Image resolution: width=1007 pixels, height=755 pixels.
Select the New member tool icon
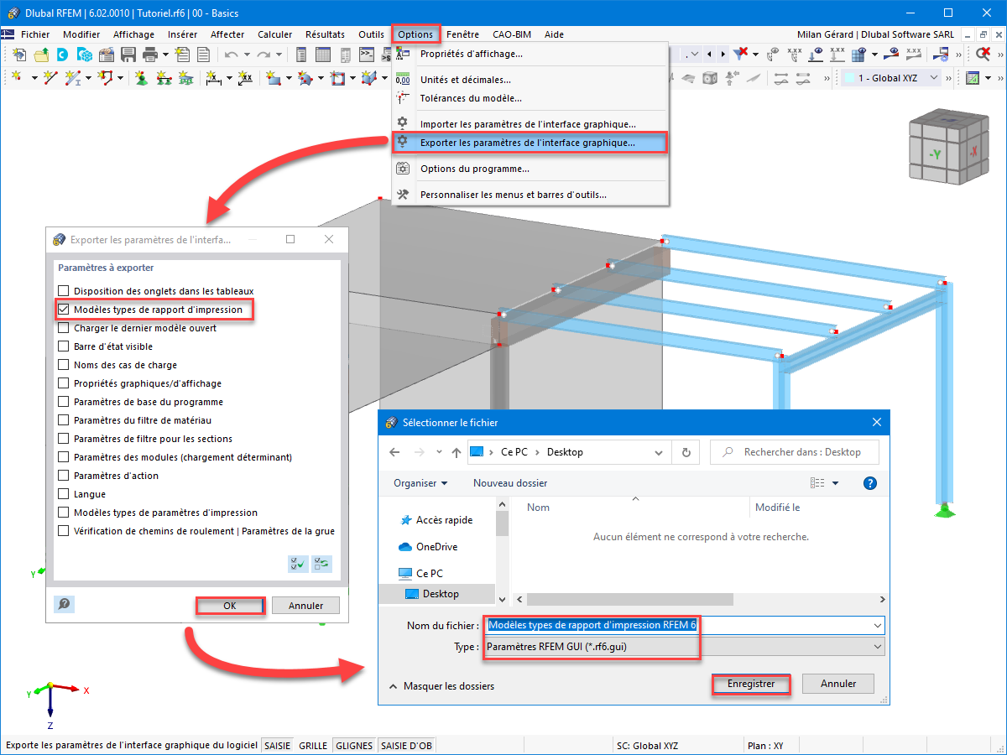[x=75, y=78]
